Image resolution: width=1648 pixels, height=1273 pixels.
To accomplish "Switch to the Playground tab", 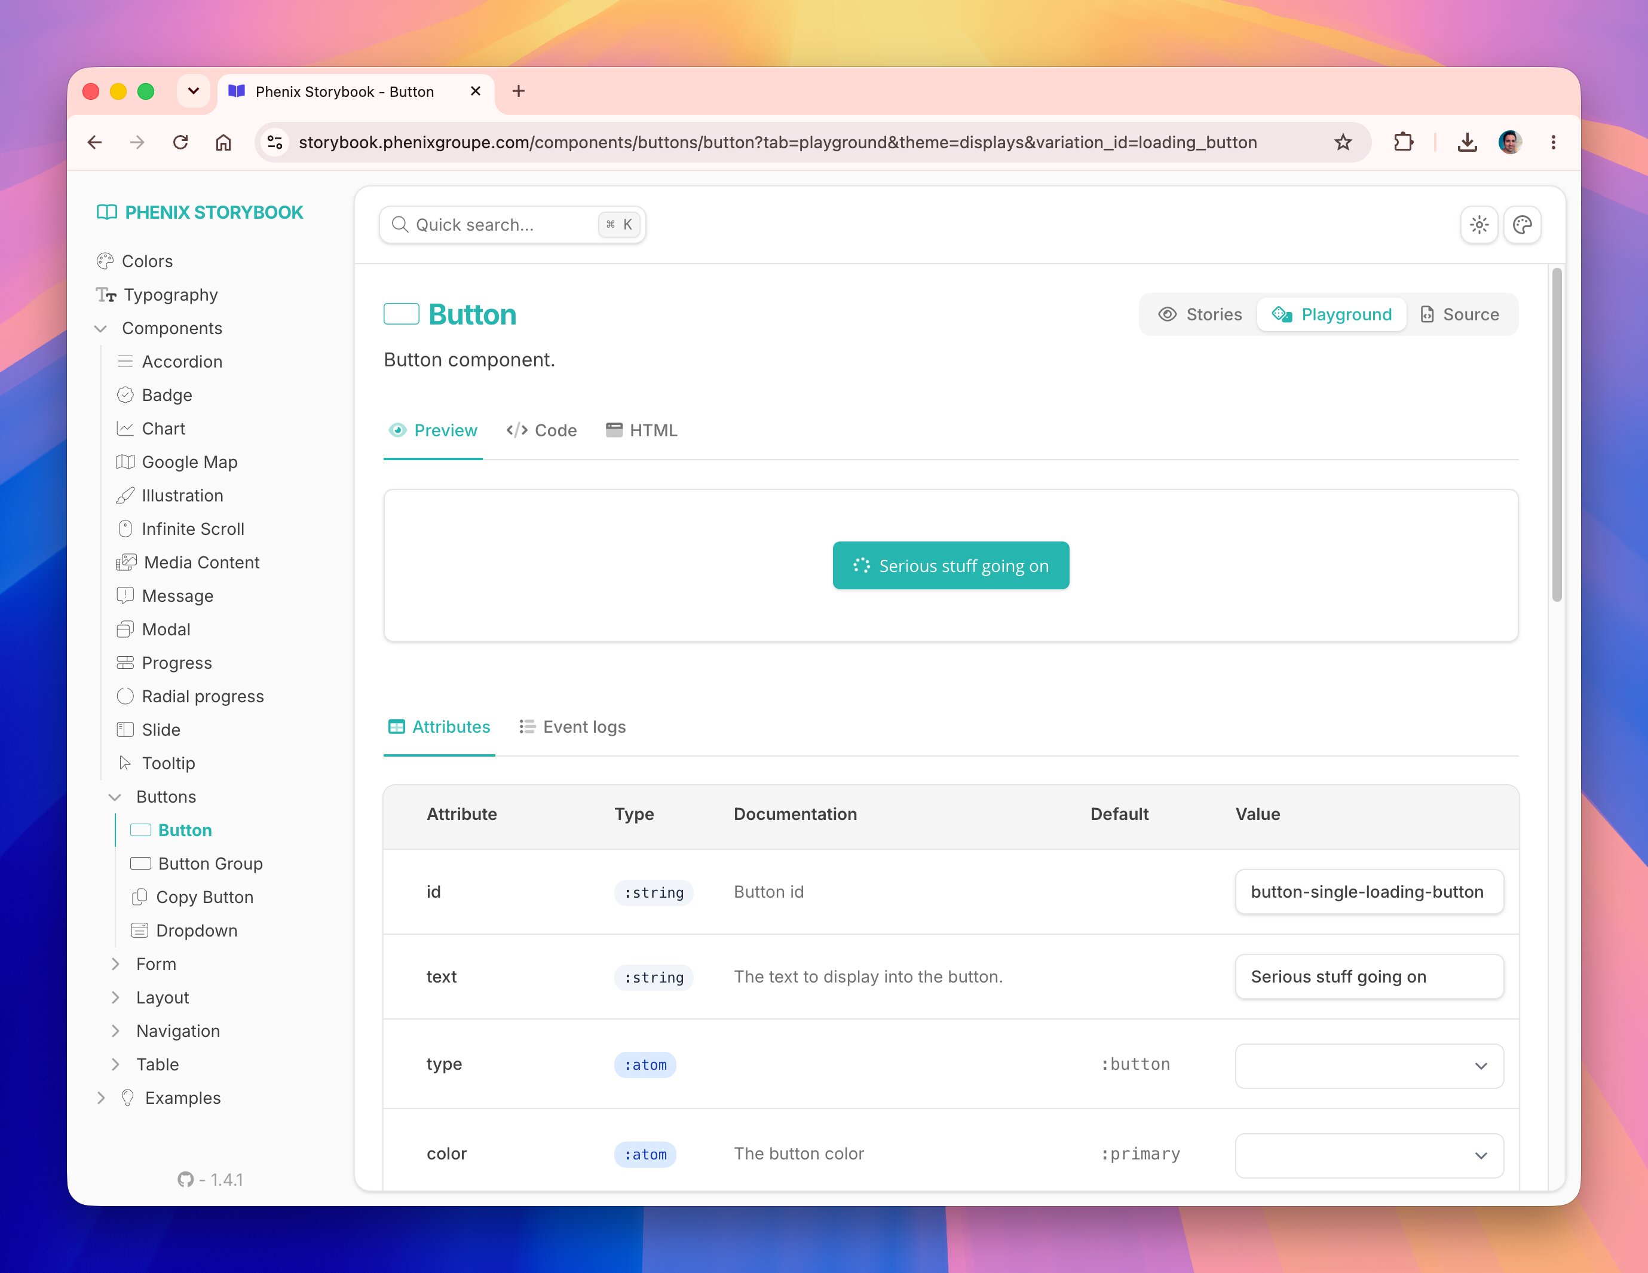I will [1332, 315].
